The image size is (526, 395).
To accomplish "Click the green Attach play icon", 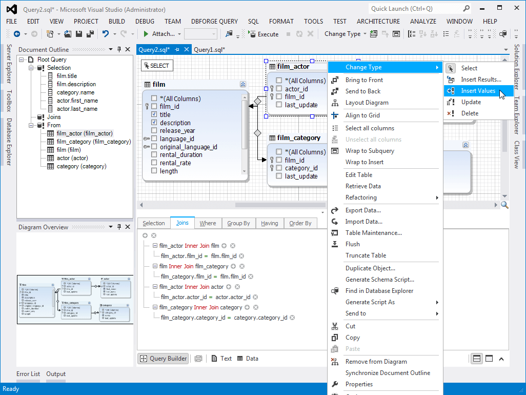I will [146, 34].
